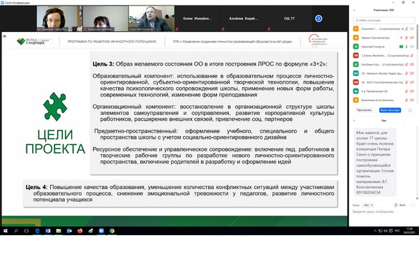
Task: Click the participant search field
Action: point(383,20)
